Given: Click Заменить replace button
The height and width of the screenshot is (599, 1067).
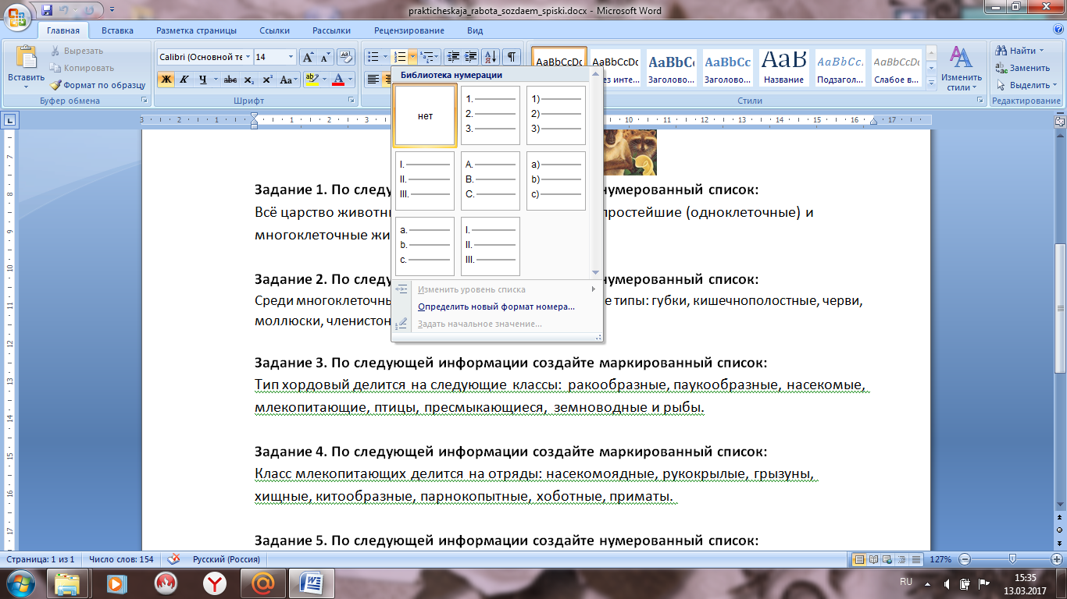Looking at the screenshot, I should tap(1022, 68).
